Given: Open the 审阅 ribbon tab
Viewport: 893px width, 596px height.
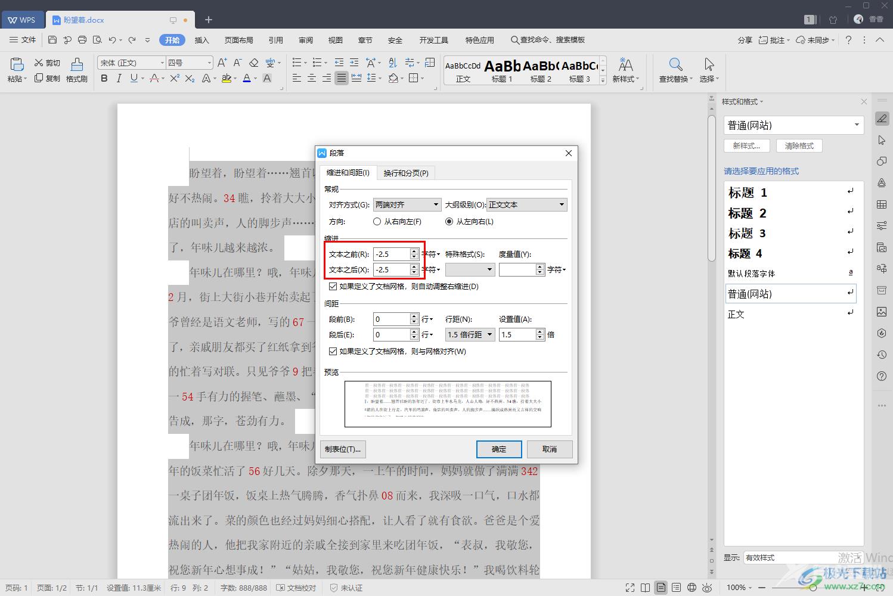Looking at the screenshot, I should 306,40.
